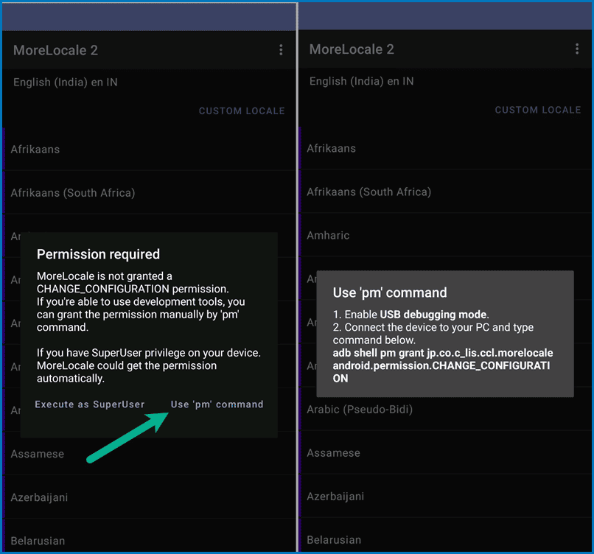Open the overflow menu in left MoreLocale screen

coord(281,49)
